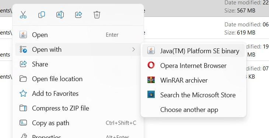269x138 pixels.
Task: Choose Share in the context menu
Action: (x=78, y=64)
